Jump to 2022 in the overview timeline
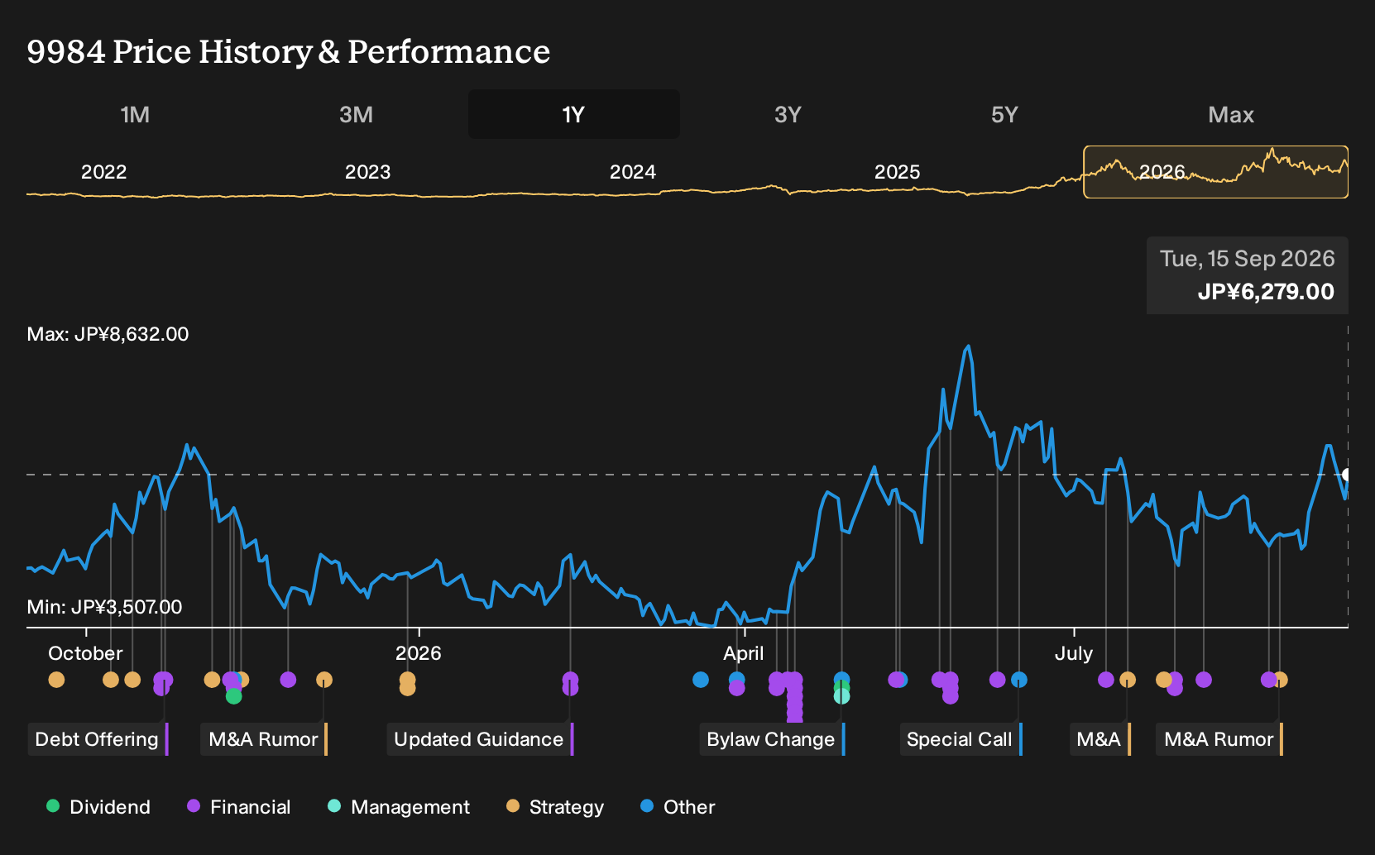1375x855 pixels. point(103,172)
